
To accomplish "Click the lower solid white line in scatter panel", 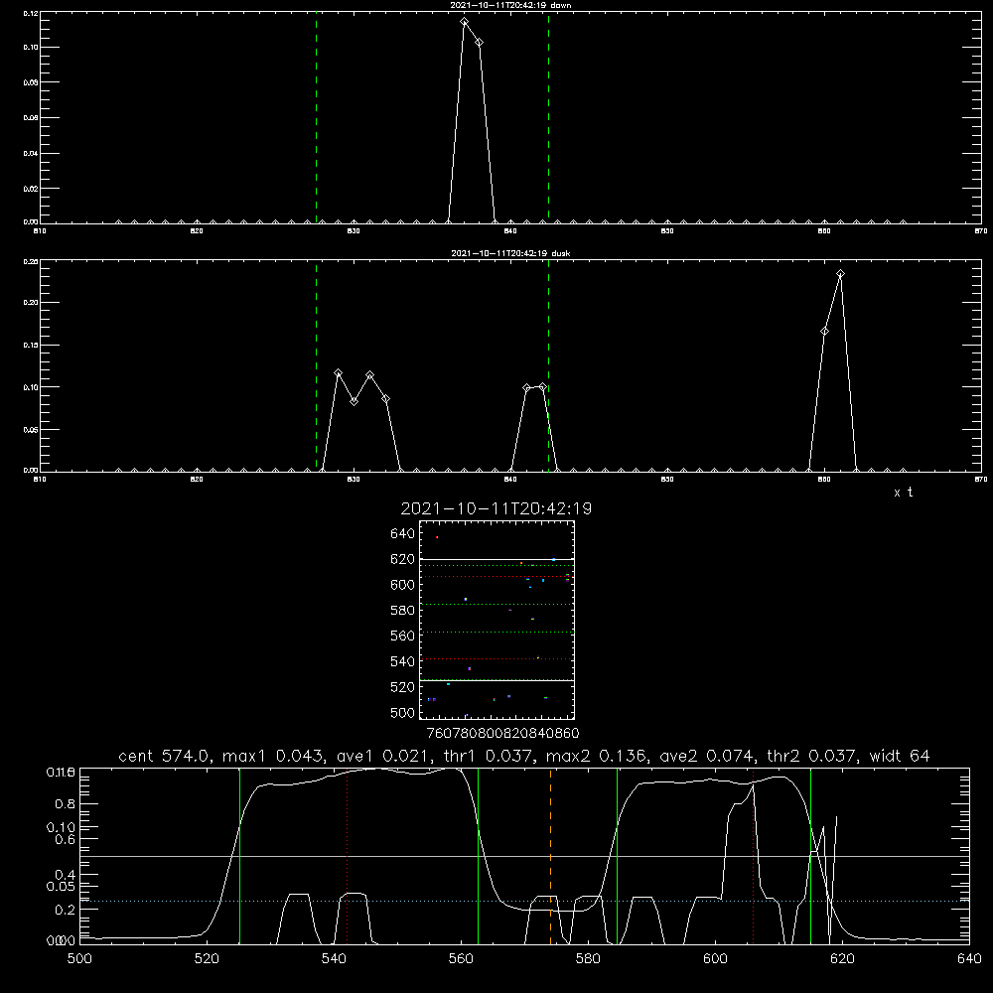I will pyautogui.click(x=496, y=680).
